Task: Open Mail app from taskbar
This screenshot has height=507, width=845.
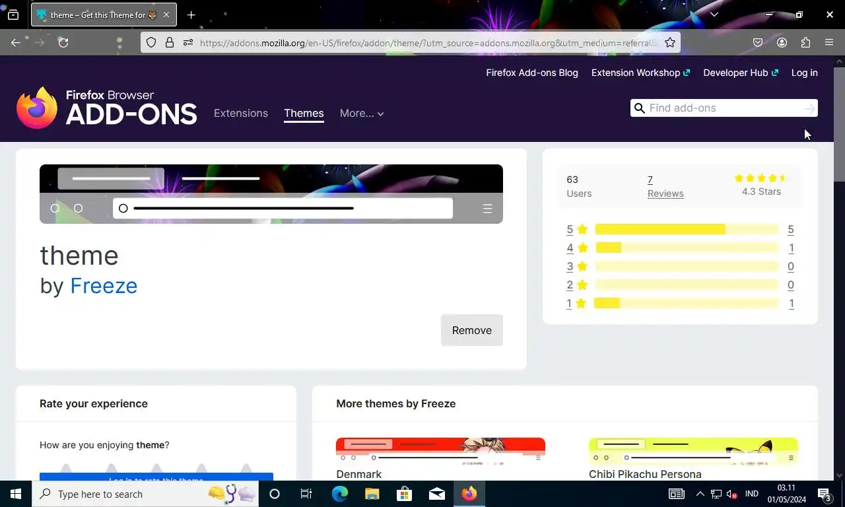Action: coord(436,494)
